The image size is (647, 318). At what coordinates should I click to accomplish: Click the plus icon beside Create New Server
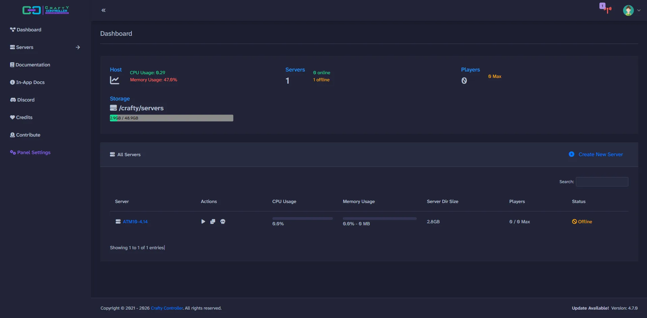(x=571, y=154)
